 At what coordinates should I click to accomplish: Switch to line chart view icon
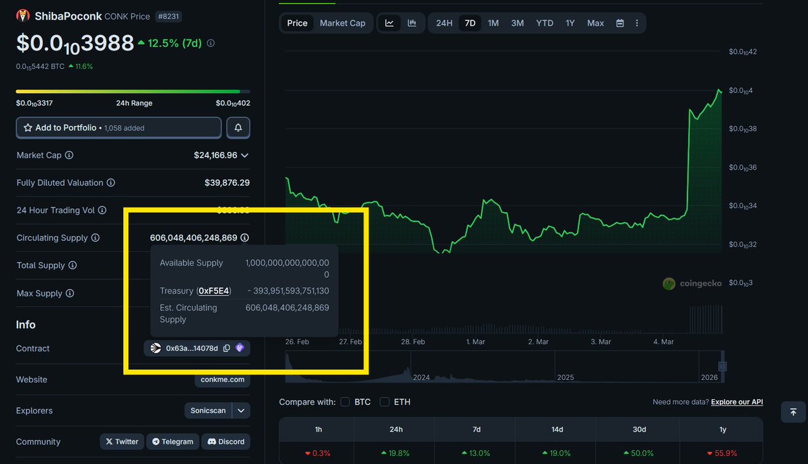[x=389, y=23]
